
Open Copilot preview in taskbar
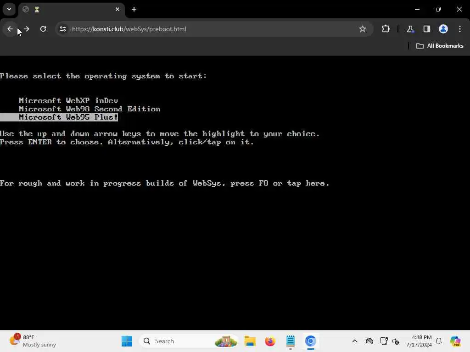455,341
